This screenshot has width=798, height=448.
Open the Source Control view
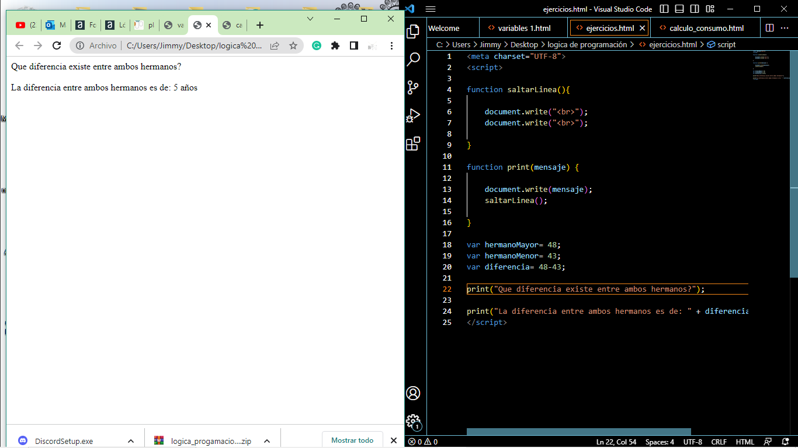[x=413, y=87]
